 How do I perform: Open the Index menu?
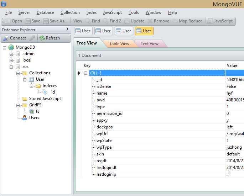(x=92, y=12)
